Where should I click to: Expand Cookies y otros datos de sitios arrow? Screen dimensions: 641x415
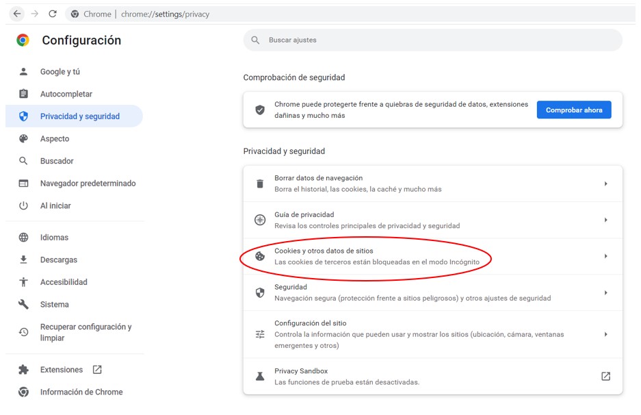[x=605, y=256]
